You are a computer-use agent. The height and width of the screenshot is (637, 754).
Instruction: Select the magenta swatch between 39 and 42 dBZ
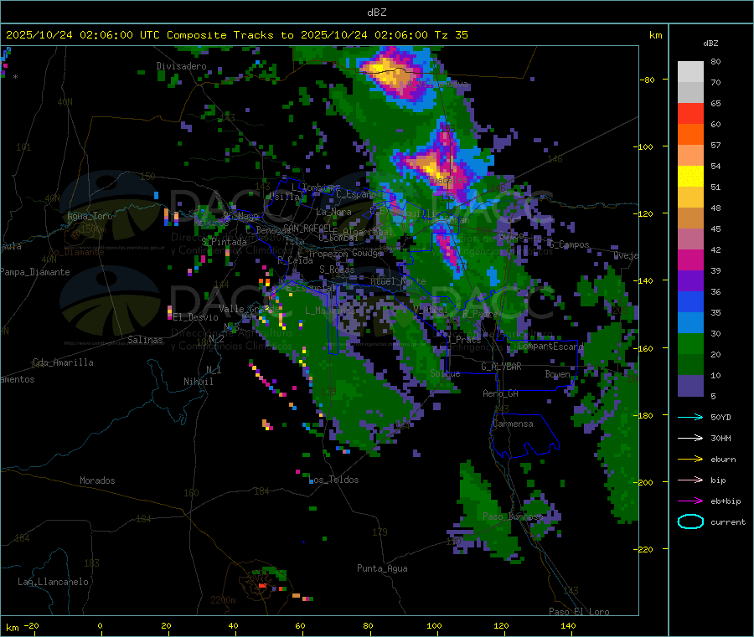[690, 259]
